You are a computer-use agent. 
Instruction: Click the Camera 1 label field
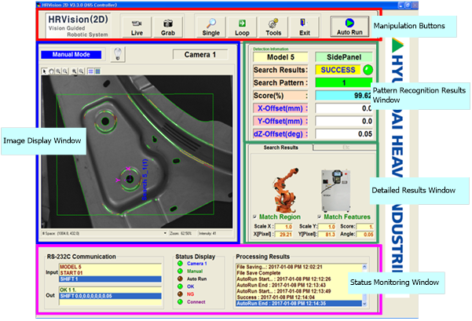[200, 55]
